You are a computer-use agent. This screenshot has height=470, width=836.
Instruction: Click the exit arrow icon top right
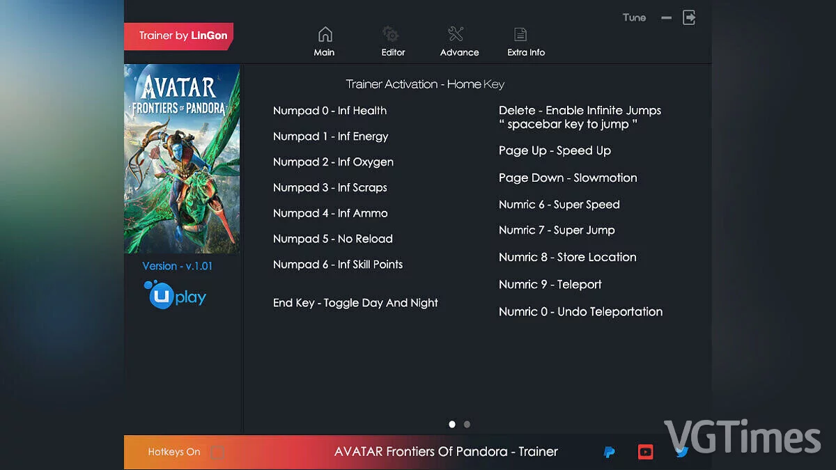point(689,17)
